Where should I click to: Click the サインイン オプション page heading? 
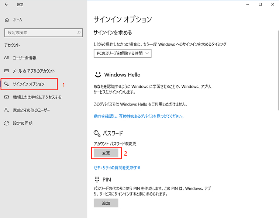(123, 20)
